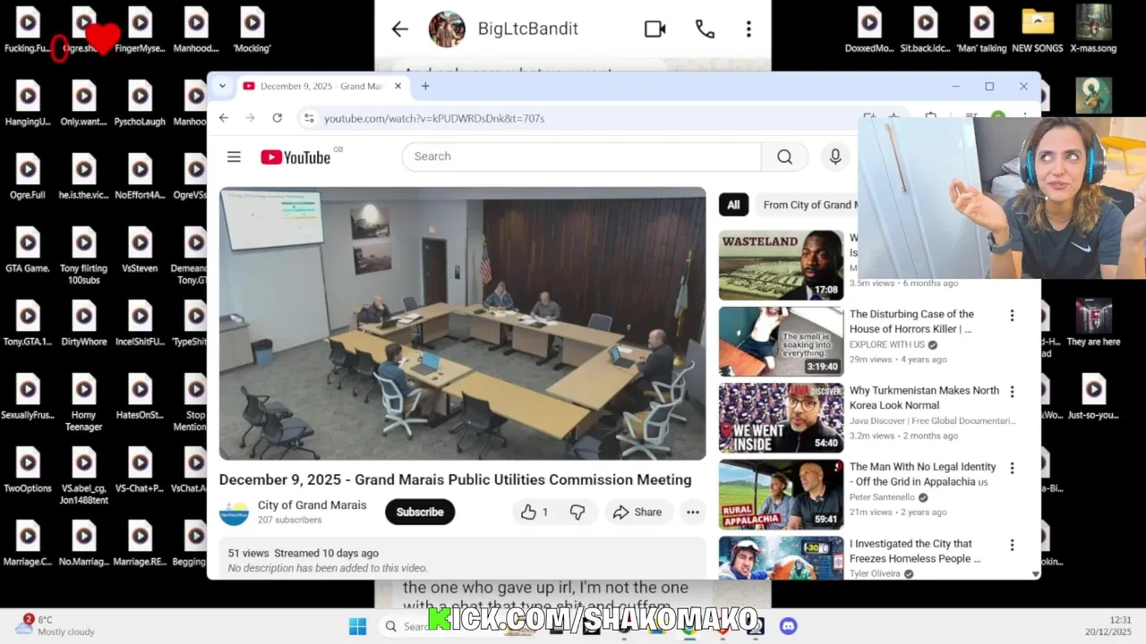1146x644 pixels.
Task: Open the City of Grand Marais channel avatar
Action: (234, 513)
